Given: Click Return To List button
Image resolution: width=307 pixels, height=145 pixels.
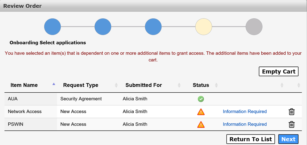Looking at the screenshot, I should 251,139.
